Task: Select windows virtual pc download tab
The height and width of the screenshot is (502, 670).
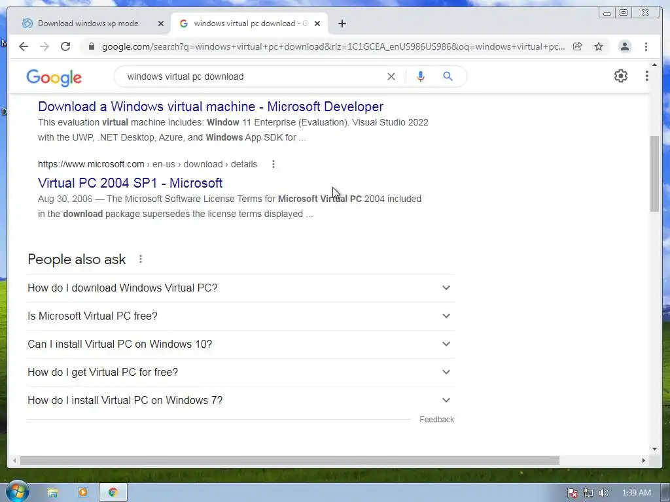Action: pos(250,24)
